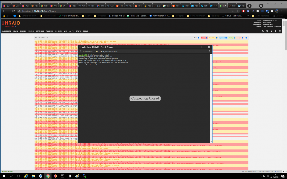Viewport: 287px width, 179px height.
Task: Click the main window address bar URL
Action: (x=45, y=11)
